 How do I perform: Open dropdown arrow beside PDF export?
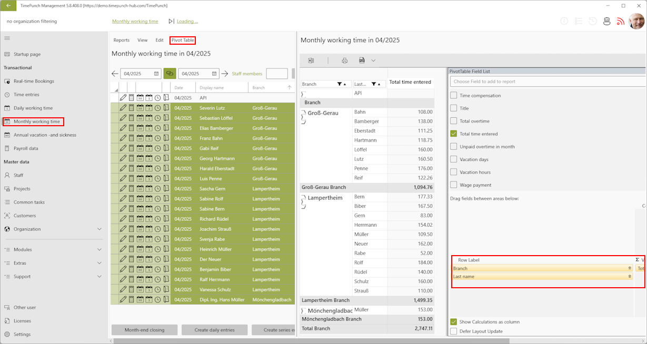(x=373, y=60)
